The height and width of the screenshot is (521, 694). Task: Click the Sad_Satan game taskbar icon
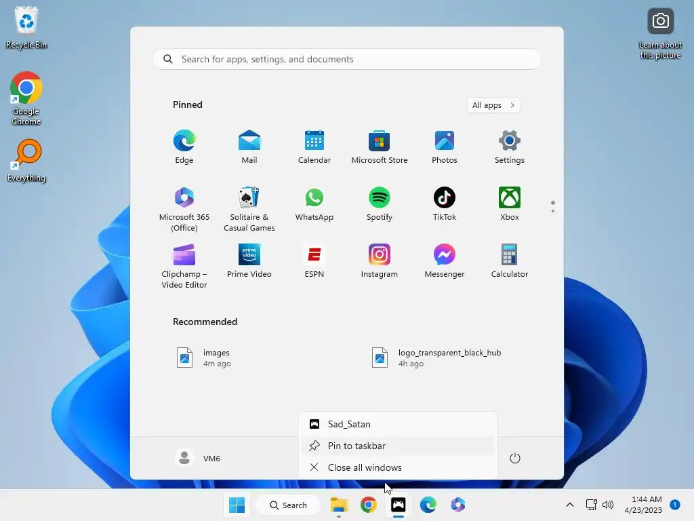click(x=399, y=505)
